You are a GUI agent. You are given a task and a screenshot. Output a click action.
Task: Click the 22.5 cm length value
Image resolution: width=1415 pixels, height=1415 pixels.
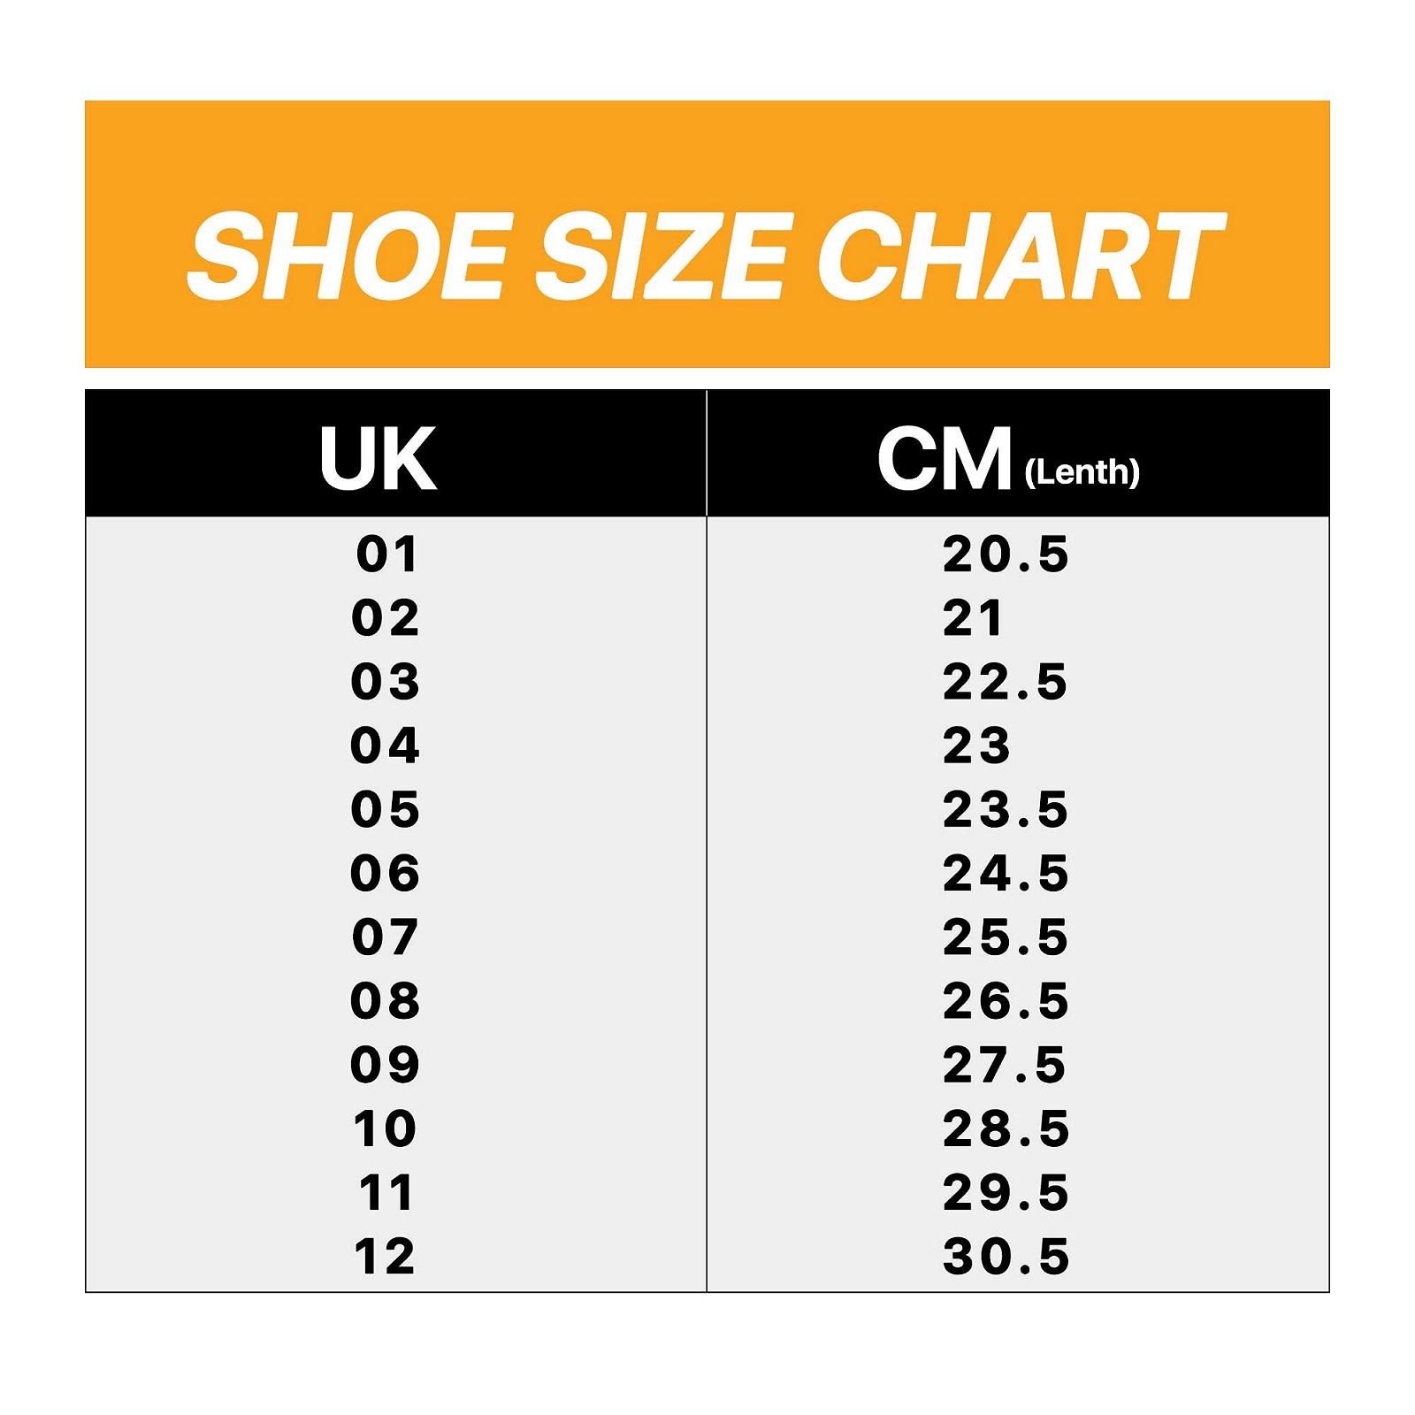1006,682
